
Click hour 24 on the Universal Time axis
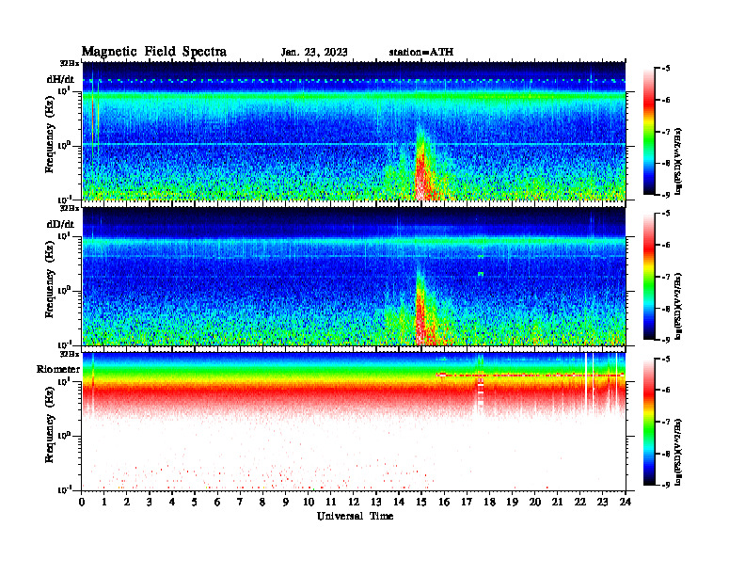point(626,502)
